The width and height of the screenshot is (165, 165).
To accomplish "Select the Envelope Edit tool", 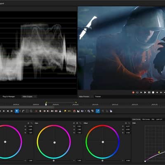I will tap(23, 111).
